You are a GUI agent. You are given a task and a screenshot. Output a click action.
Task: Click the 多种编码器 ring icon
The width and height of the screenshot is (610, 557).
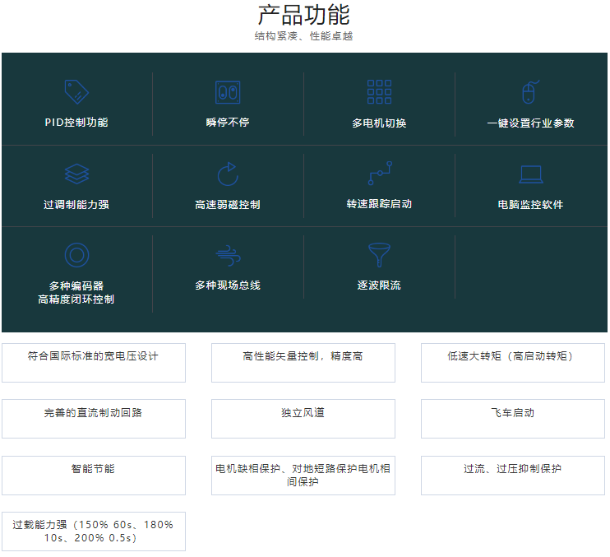point(76,255)
